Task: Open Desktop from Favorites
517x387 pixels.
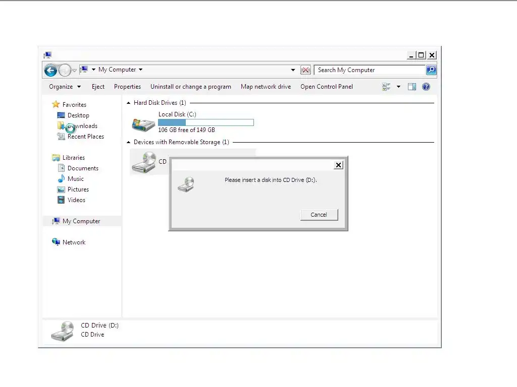Action: [x=78, y=115]
